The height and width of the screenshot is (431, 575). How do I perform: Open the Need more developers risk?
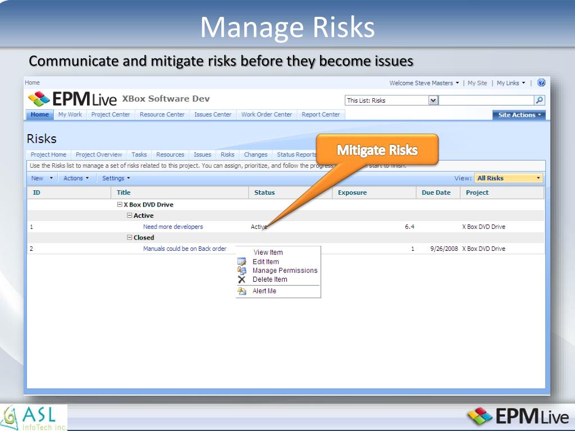click(x=173, y=227)
